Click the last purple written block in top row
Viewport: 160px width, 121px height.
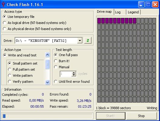pyautogui.click(x=135, y=21)
